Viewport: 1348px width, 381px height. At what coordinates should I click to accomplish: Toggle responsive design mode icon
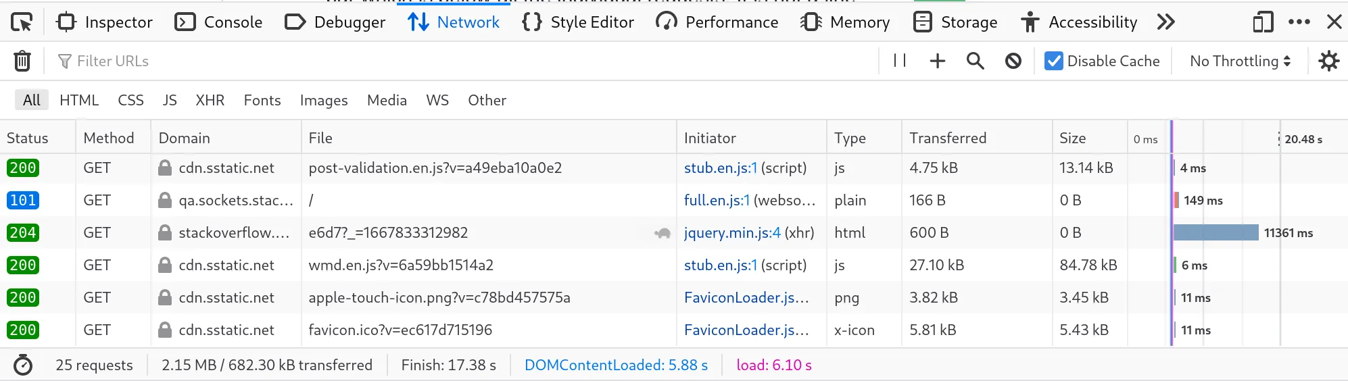coord(1262,22)
